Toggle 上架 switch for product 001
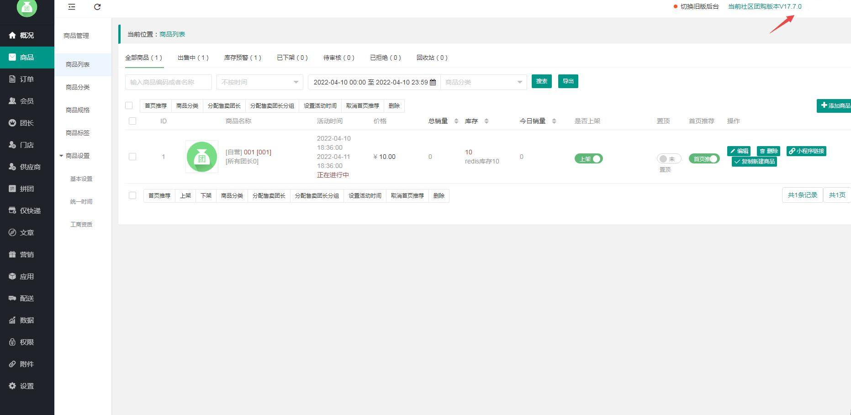 pyautogui.click(x=588, y=158)
